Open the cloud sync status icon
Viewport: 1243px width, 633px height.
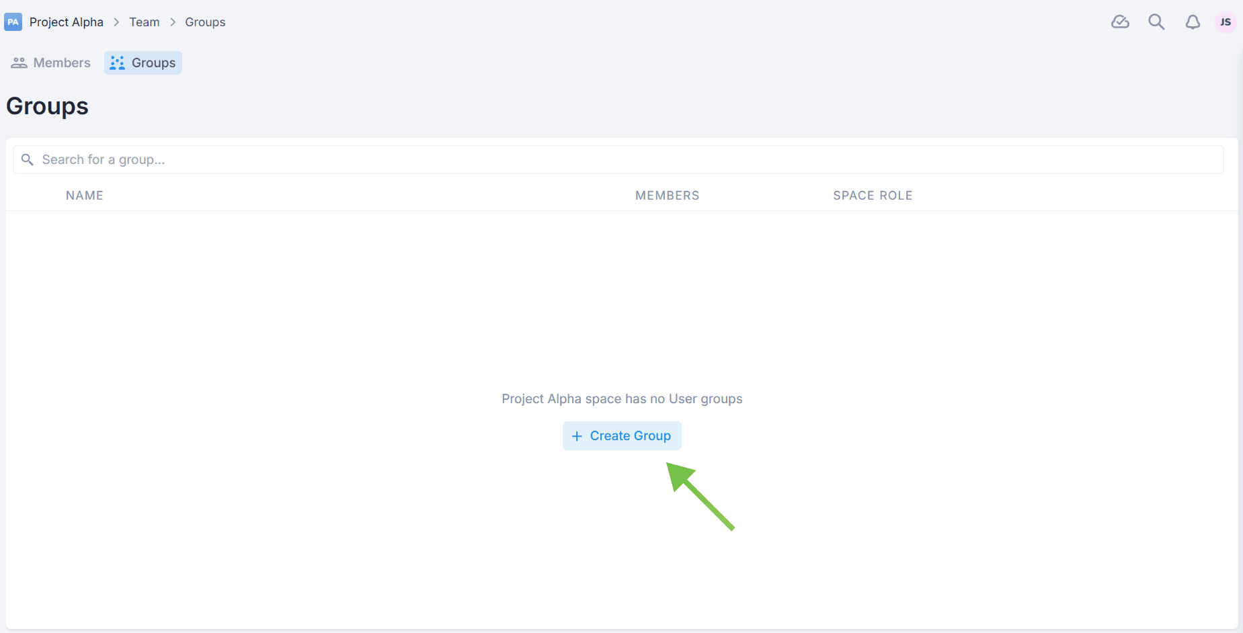click(1120, 22)
